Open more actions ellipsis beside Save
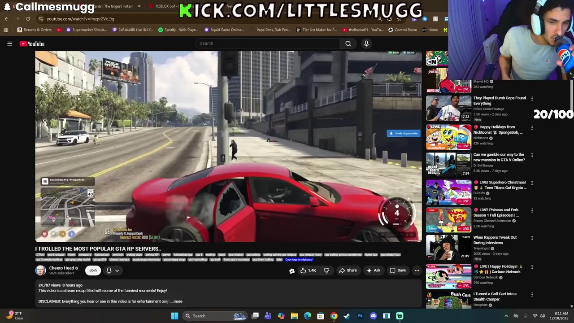574x323 pixels. pyautogui.click(x=417, y=271)
